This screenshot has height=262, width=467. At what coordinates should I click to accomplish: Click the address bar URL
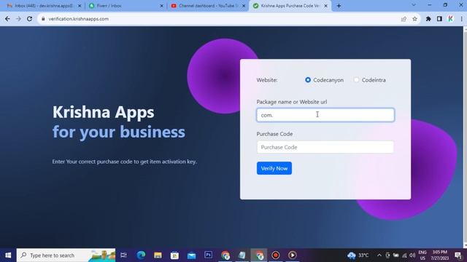coord(79,19)
